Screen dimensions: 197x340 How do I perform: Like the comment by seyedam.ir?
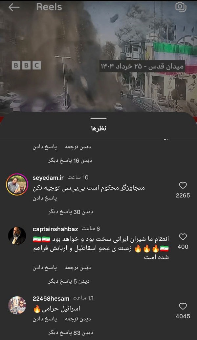(x=183, y=186)
